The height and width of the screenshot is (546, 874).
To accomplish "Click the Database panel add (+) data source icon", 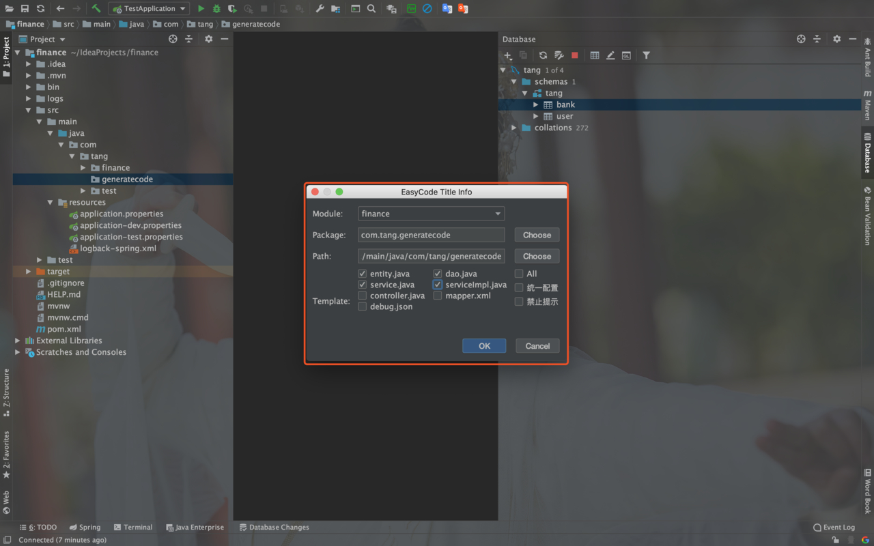I will click(x=507, y=55).
